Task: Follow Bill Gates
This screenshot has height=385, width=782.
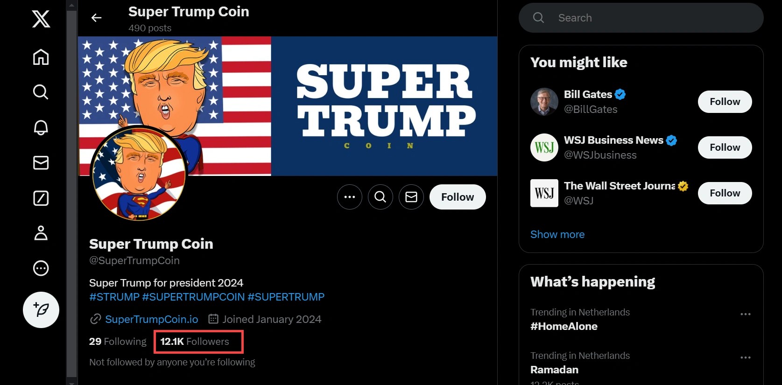Action: pos(725,102)
